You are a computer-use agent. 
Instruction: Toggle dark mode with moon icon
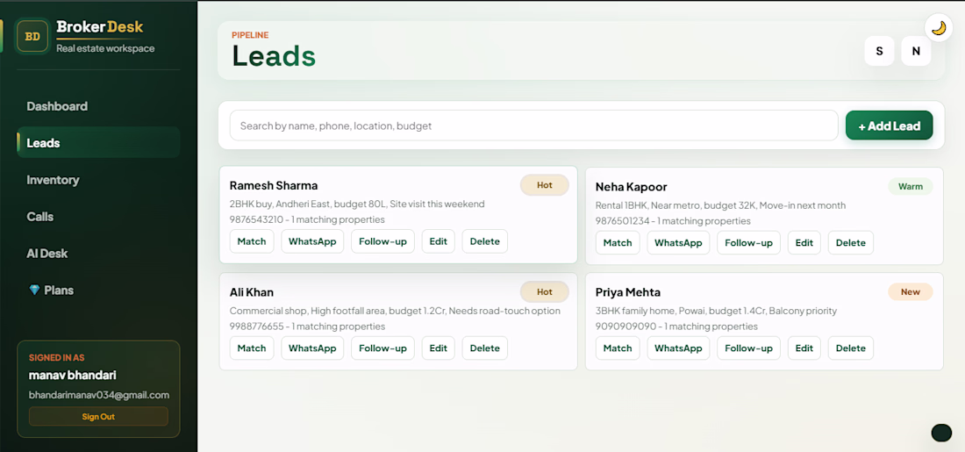[x=939, y=28]
